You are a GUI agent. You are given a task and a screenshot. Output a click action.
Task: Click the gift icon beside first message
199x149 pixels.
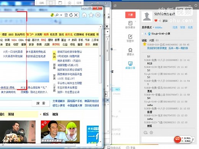[x=144, y=44]
